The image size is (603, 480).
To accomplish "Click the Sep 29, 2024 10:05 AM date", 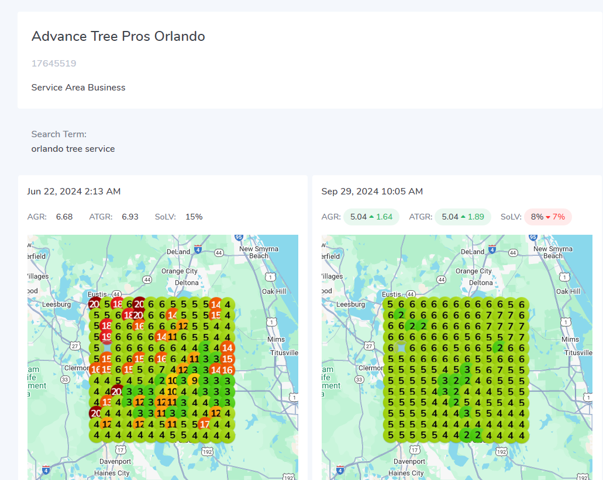I will click(372, 191).
